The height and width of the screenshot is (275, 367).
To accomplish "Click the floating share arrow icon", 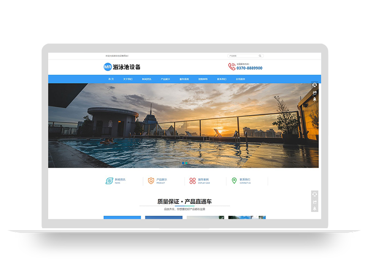I will click(315, 93).
